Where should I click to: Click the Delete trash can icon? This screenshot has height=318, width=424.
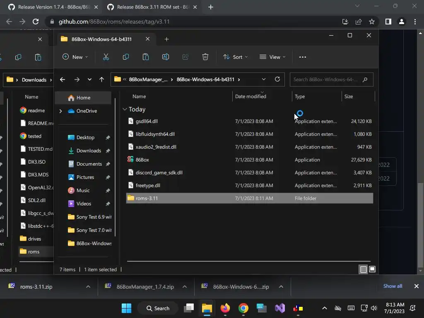205,57
